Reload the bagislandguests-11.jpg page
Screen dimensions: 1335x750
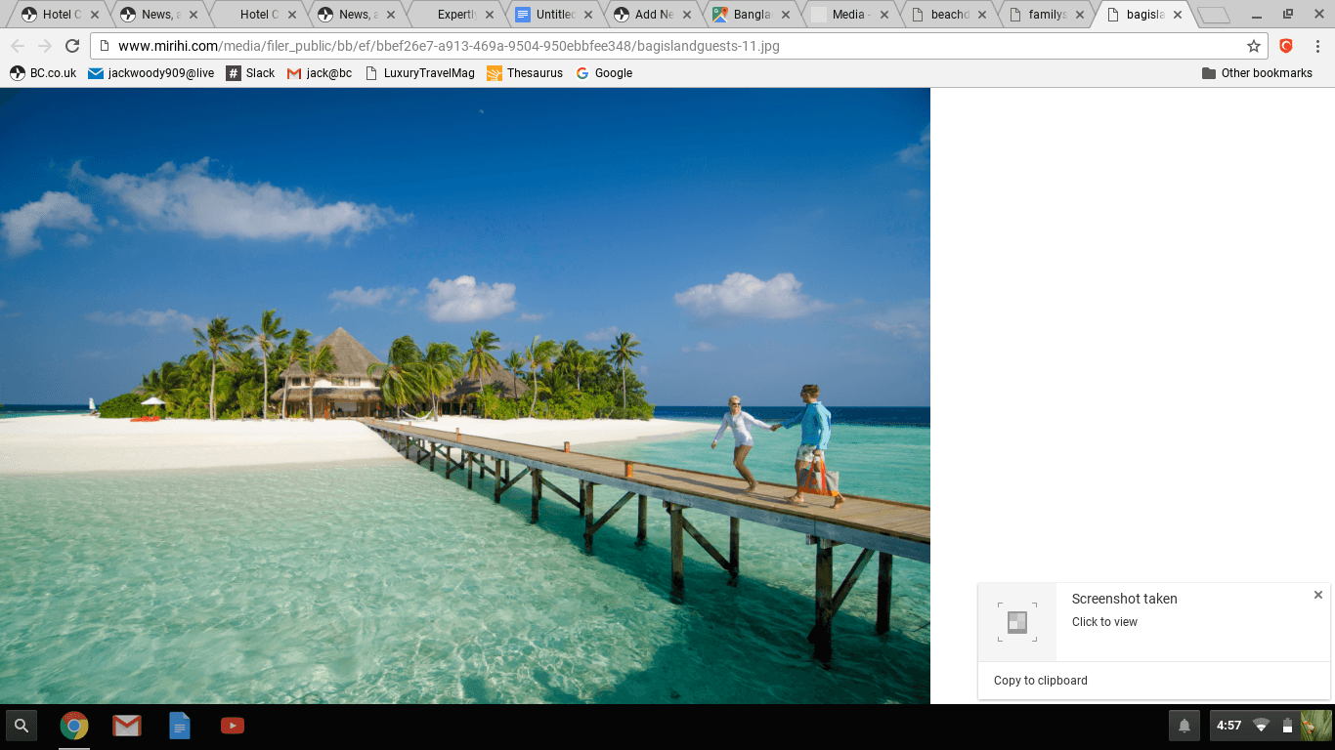tap(72, 45)
